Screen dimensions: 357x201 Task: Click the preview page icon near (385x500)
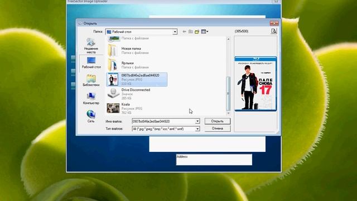[x=274, y=31]
